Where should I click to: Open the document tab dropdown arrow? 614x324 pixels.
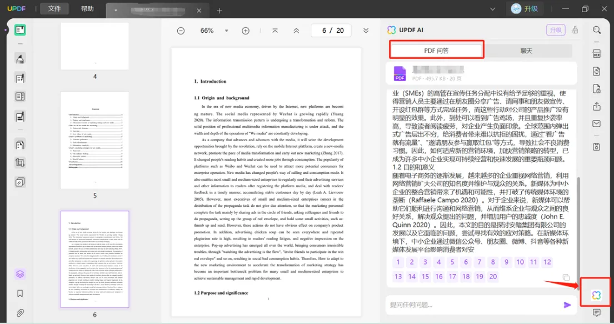[x=116, y=11]
